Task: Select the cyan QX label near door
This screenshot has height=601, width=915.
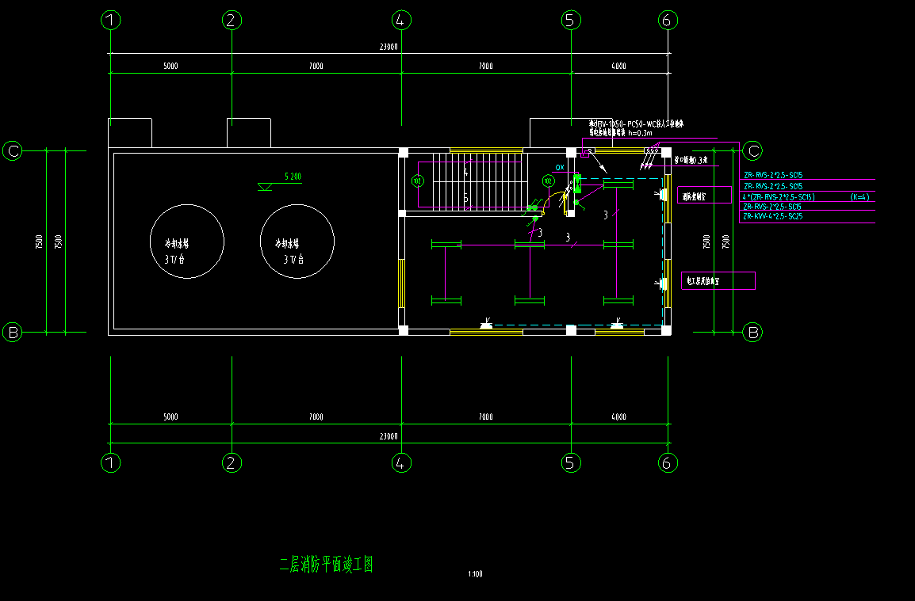Action: pyautogui.click(x=560, y=168)
